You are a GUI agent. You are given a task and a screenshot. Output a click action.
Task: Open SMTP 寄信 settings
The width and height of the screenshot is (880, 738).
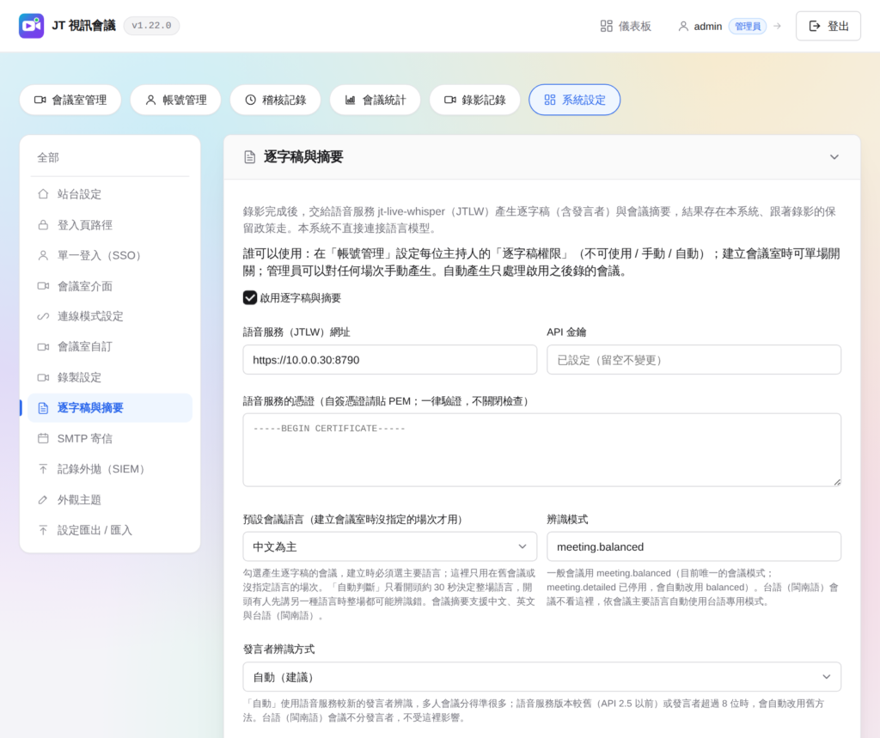click(109, 438)
